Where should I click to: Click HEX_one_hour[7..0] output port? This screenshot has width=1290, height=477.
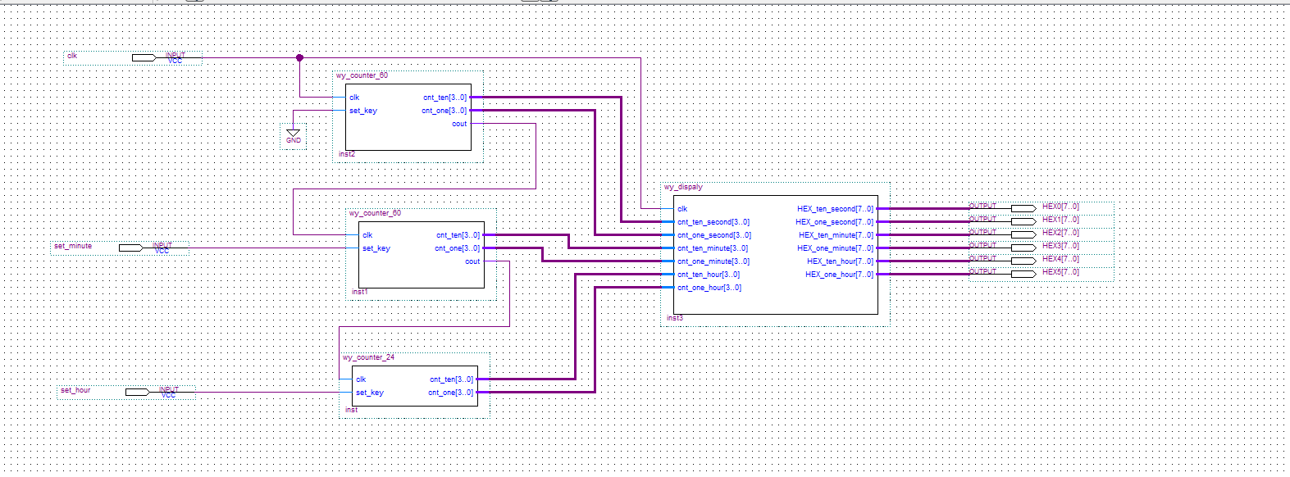[839, 275]
